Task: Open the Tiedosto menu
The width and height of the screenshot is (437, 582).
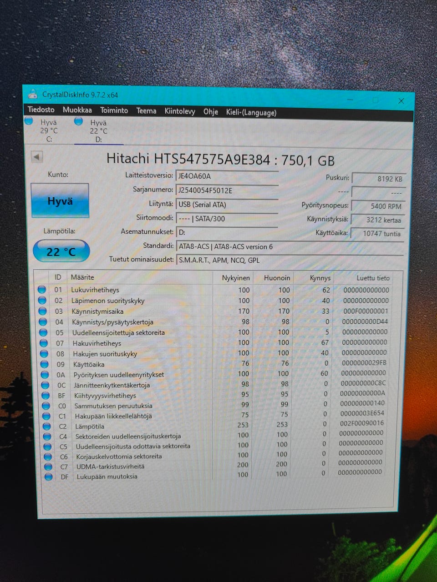Action: (x=41, y=110)
